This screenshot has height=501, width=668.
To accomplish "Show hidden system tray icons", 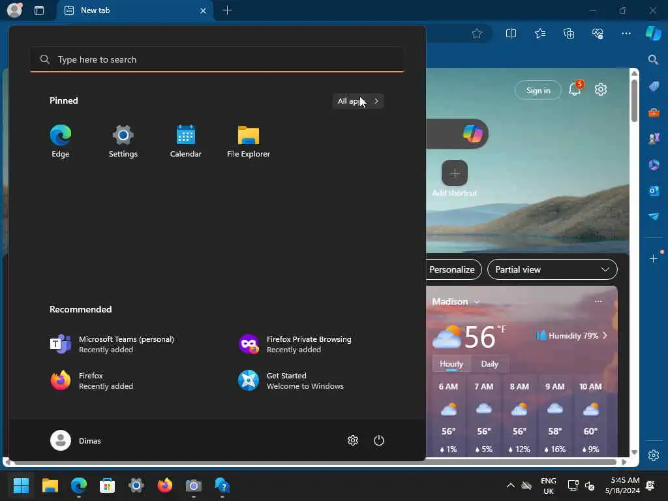I will pos(510,485).
